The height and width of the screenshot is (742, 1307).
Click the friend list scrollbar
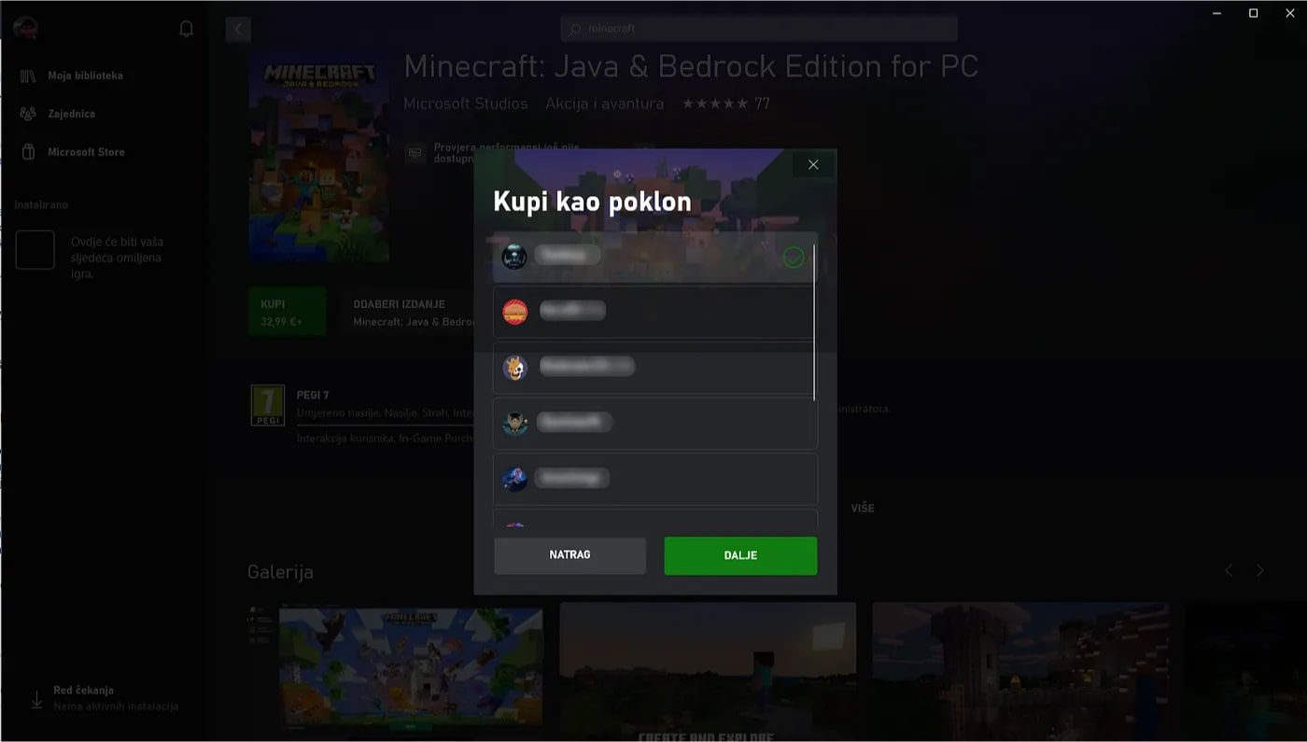pyautogui.click(x=815, y=322)
